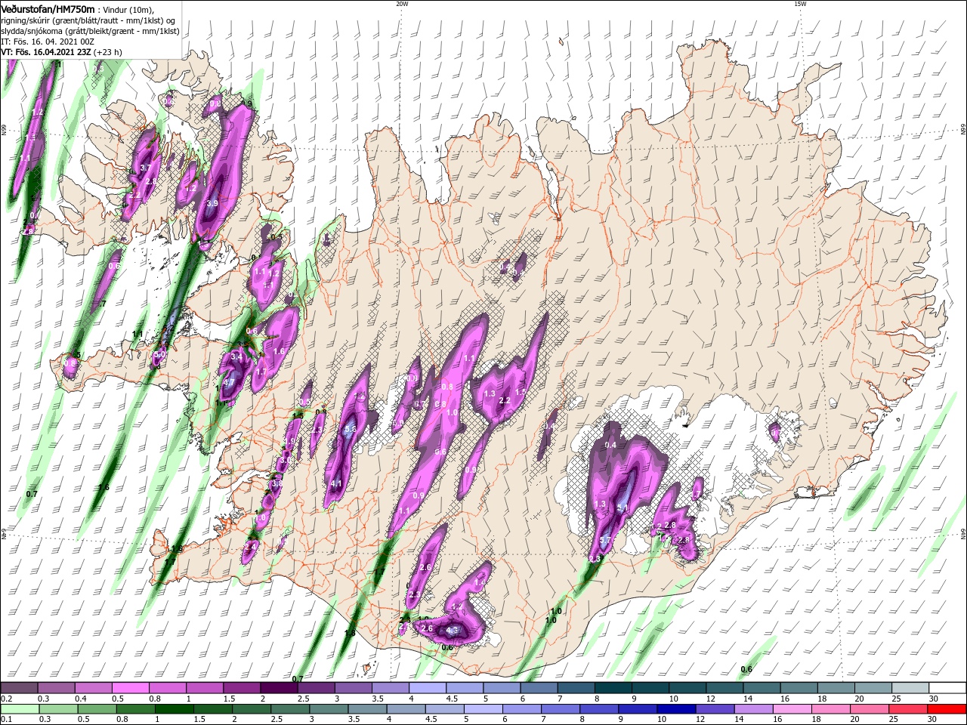
Task: Click the 3.7 precipitation value label
Action: click(147, 168)
